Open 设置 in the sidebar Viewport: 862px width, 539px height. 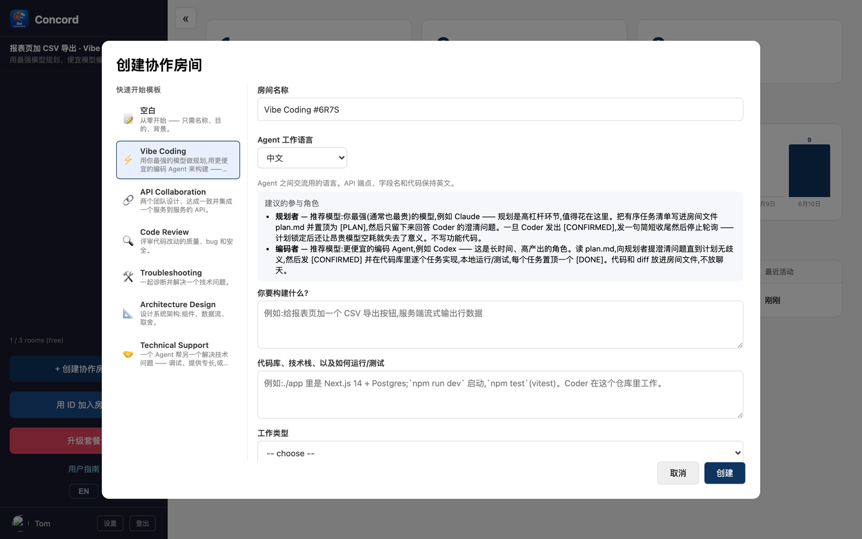pyautogui.click(x=110, y=523)
